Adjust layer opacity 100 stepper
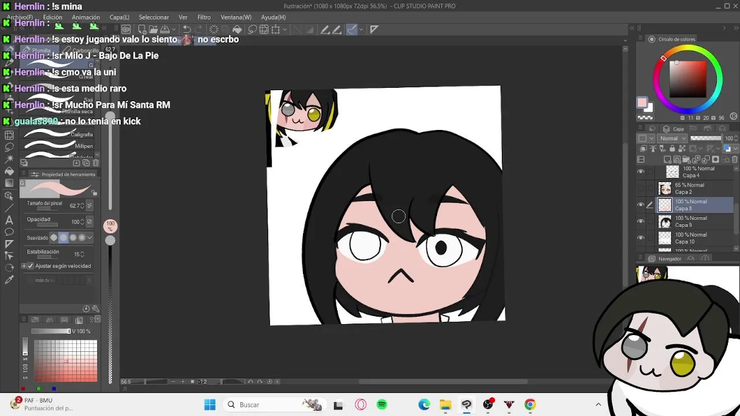 pos(736,139)
